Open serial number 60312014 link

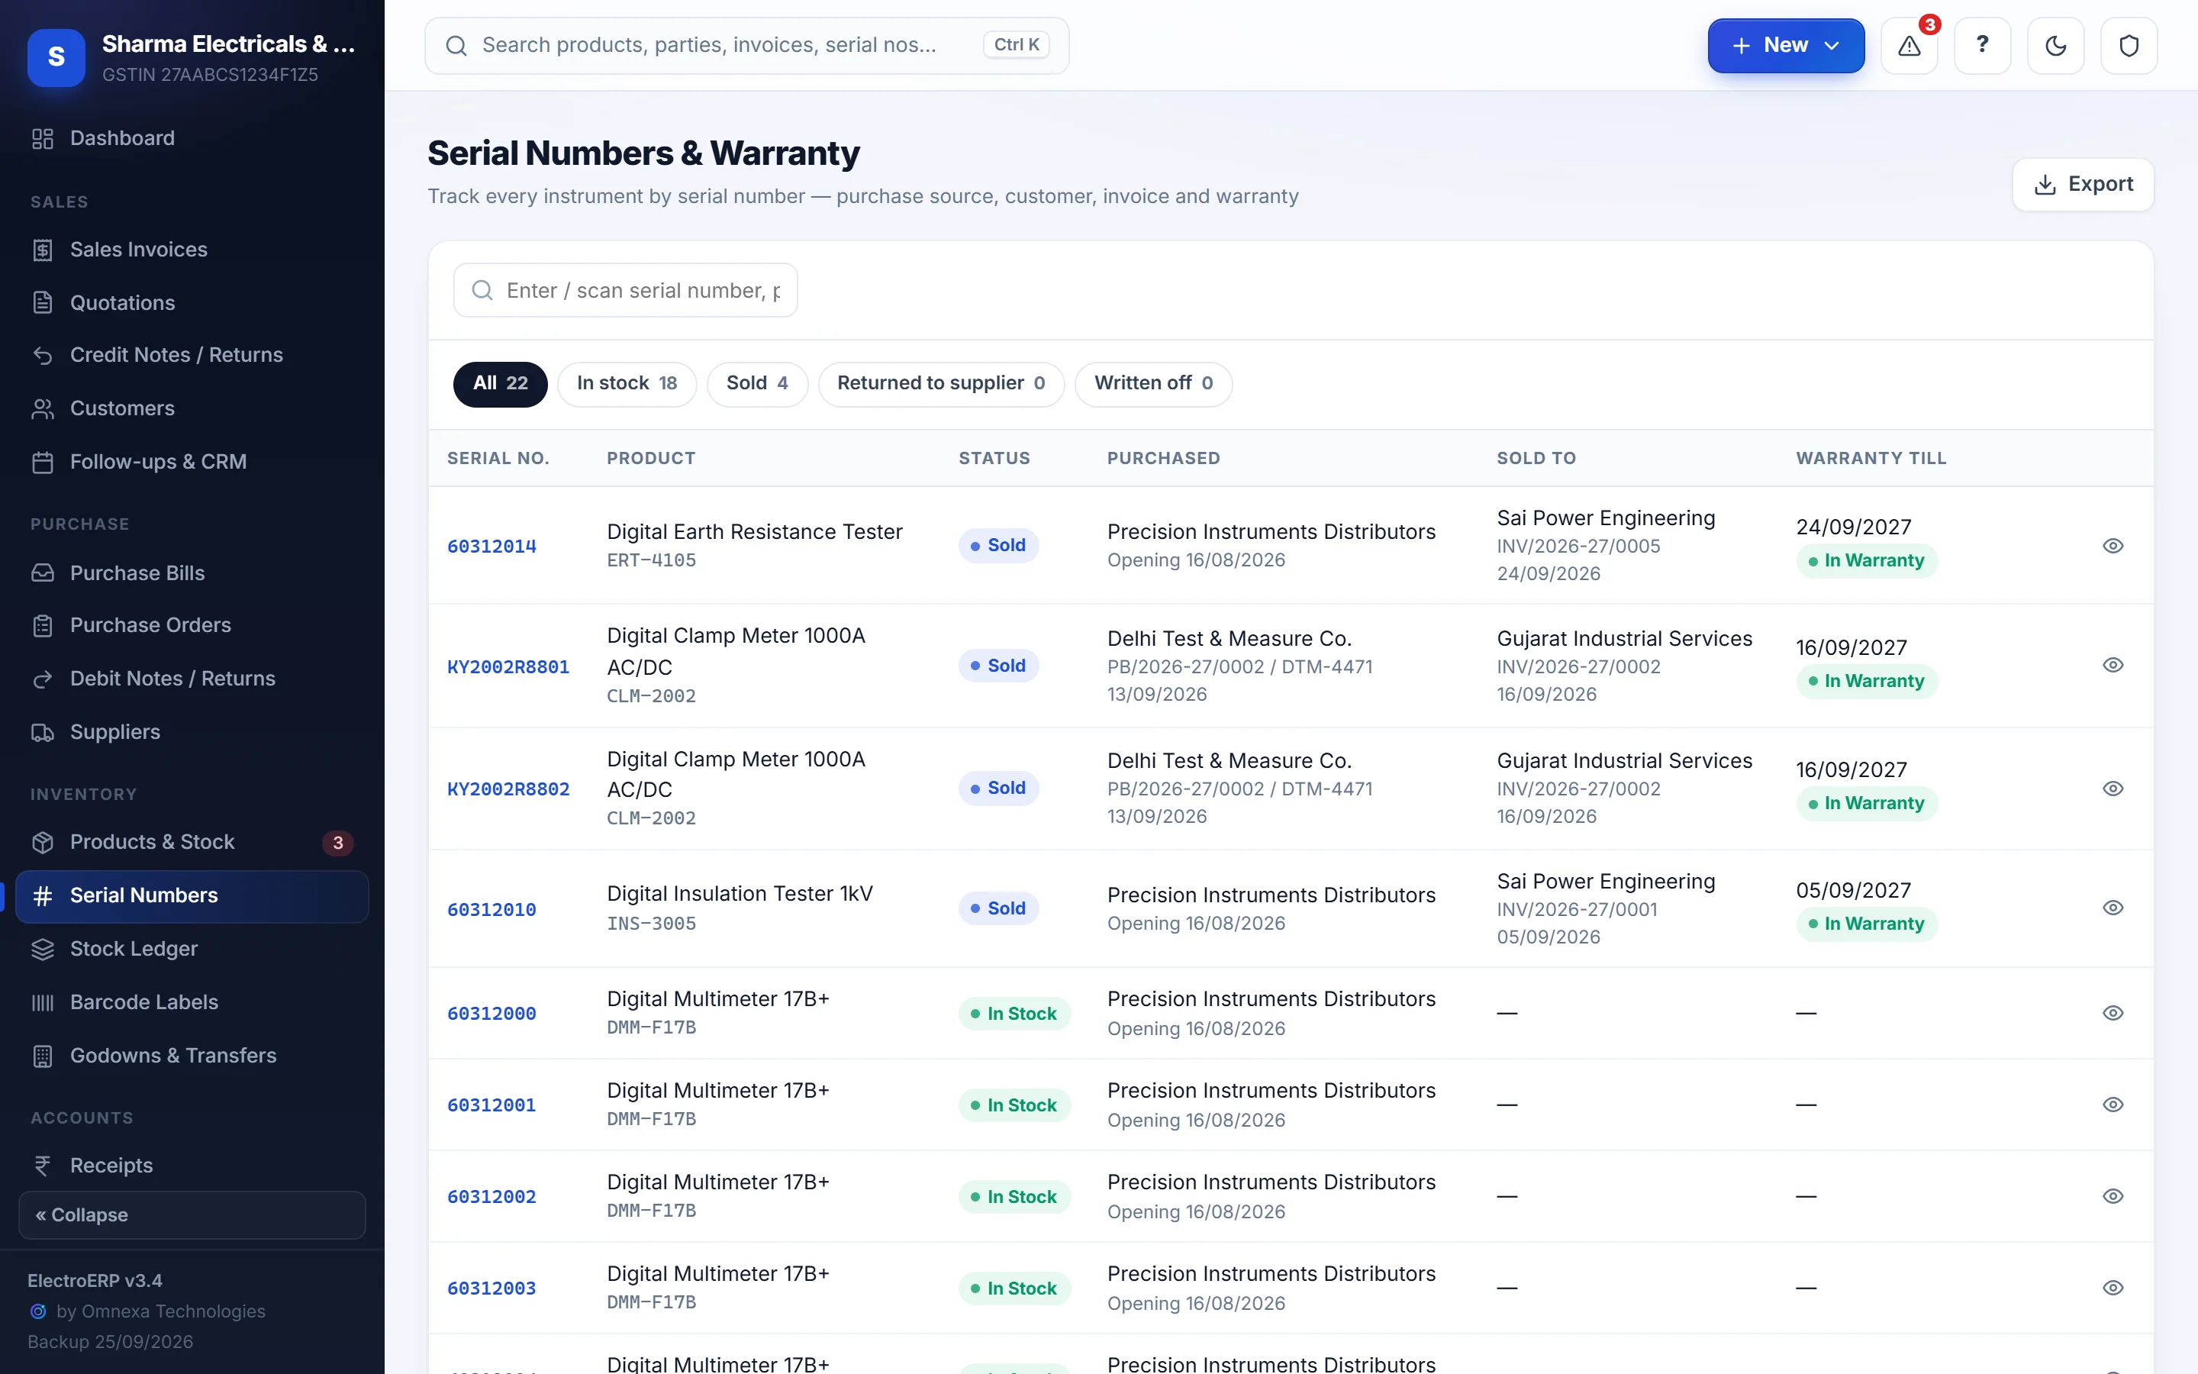click(x=491, y=546)
